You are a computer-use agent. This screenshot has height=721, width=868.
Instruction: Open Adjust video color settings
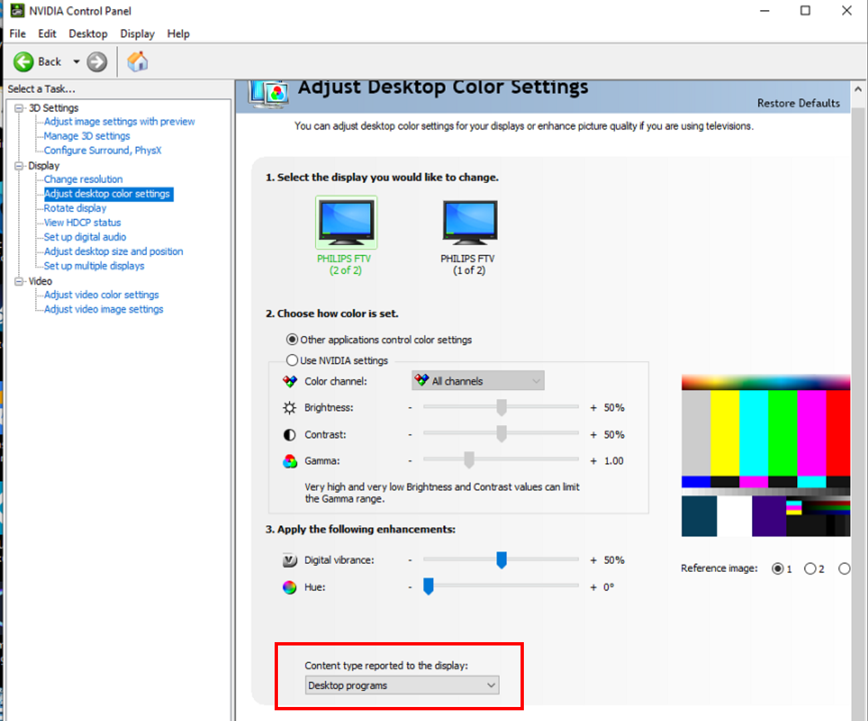pyautogui.click(x=102, y=295)
